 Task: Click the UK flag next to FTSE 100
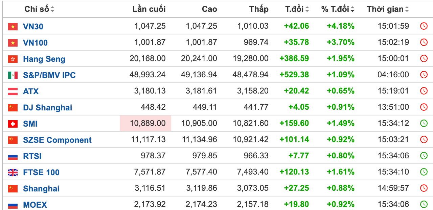13,173
